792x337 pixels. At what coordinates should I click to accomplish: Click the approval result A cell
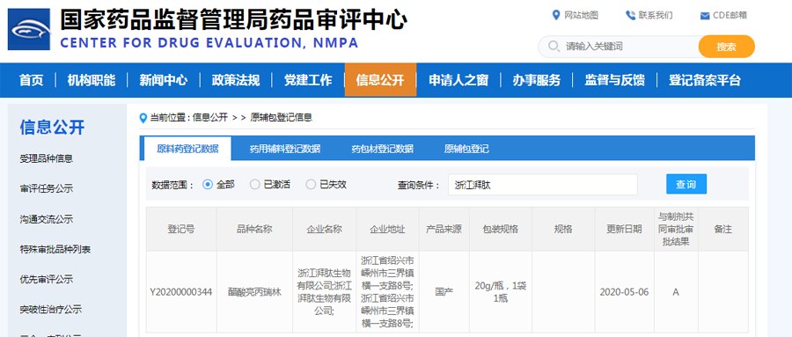(x=676, y=292)
